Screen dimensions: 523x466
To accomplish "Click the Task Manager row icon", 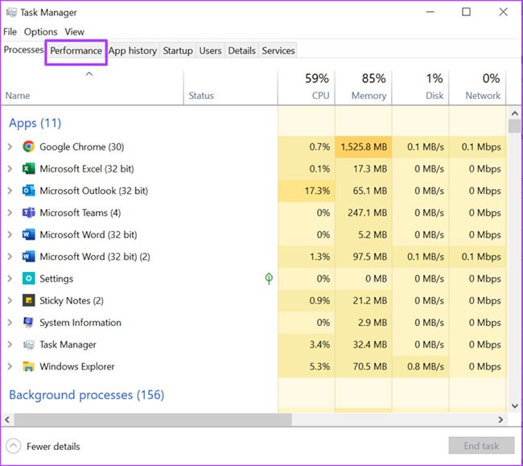I will [x=28, y=344].
